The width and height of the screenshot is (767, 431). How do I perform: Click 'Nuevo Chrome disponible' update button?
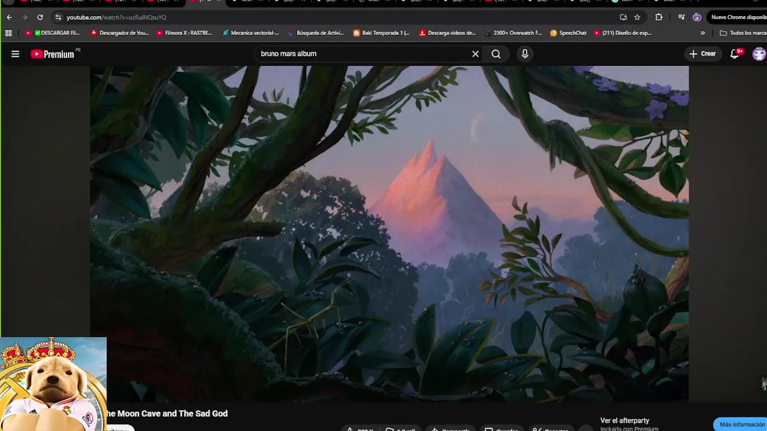tap(738, 17)
